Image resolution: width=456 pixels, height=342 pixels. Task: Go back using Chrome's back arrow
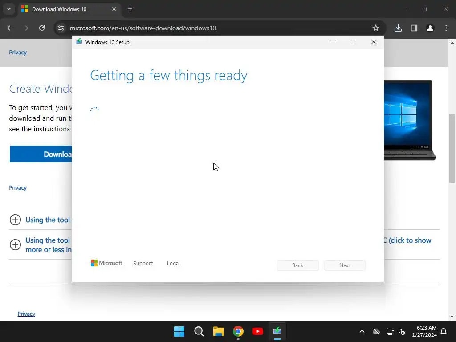tap(10, 28)
